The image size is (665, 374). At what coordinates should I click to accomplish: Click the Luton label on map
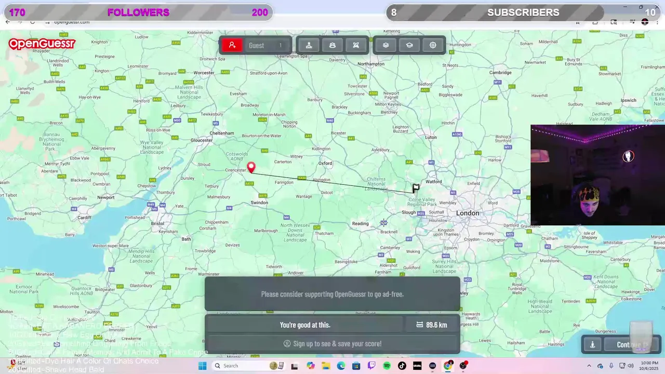(431, 137)
